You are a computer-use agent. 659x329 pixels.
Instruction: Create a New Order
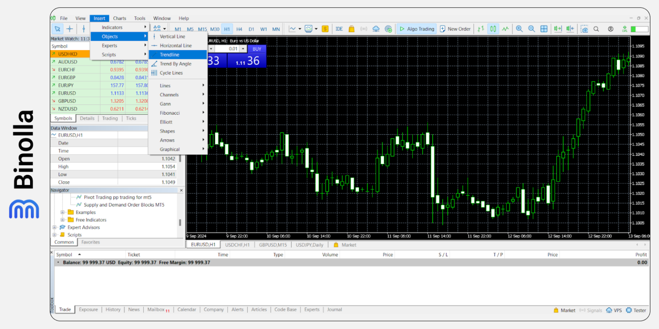point(455,28)
